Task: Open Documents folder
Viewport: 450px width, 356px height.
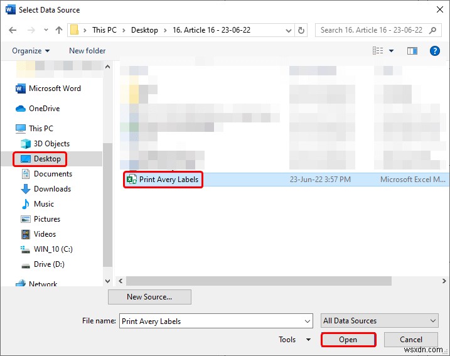Action: point(53,174)
